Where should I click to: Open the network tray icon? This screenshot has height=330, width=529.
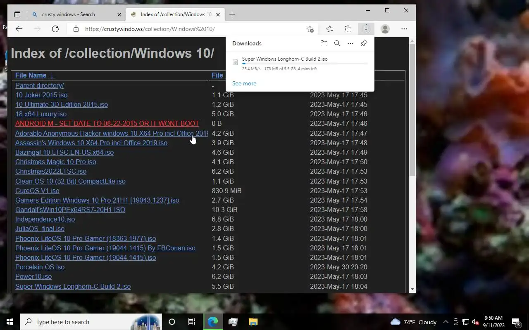(466, 322)
